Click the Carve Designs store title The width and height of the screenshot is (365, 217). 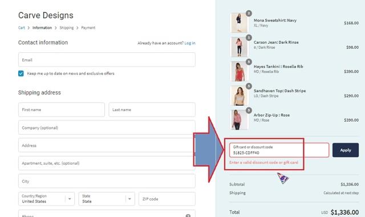pos(46,15)
